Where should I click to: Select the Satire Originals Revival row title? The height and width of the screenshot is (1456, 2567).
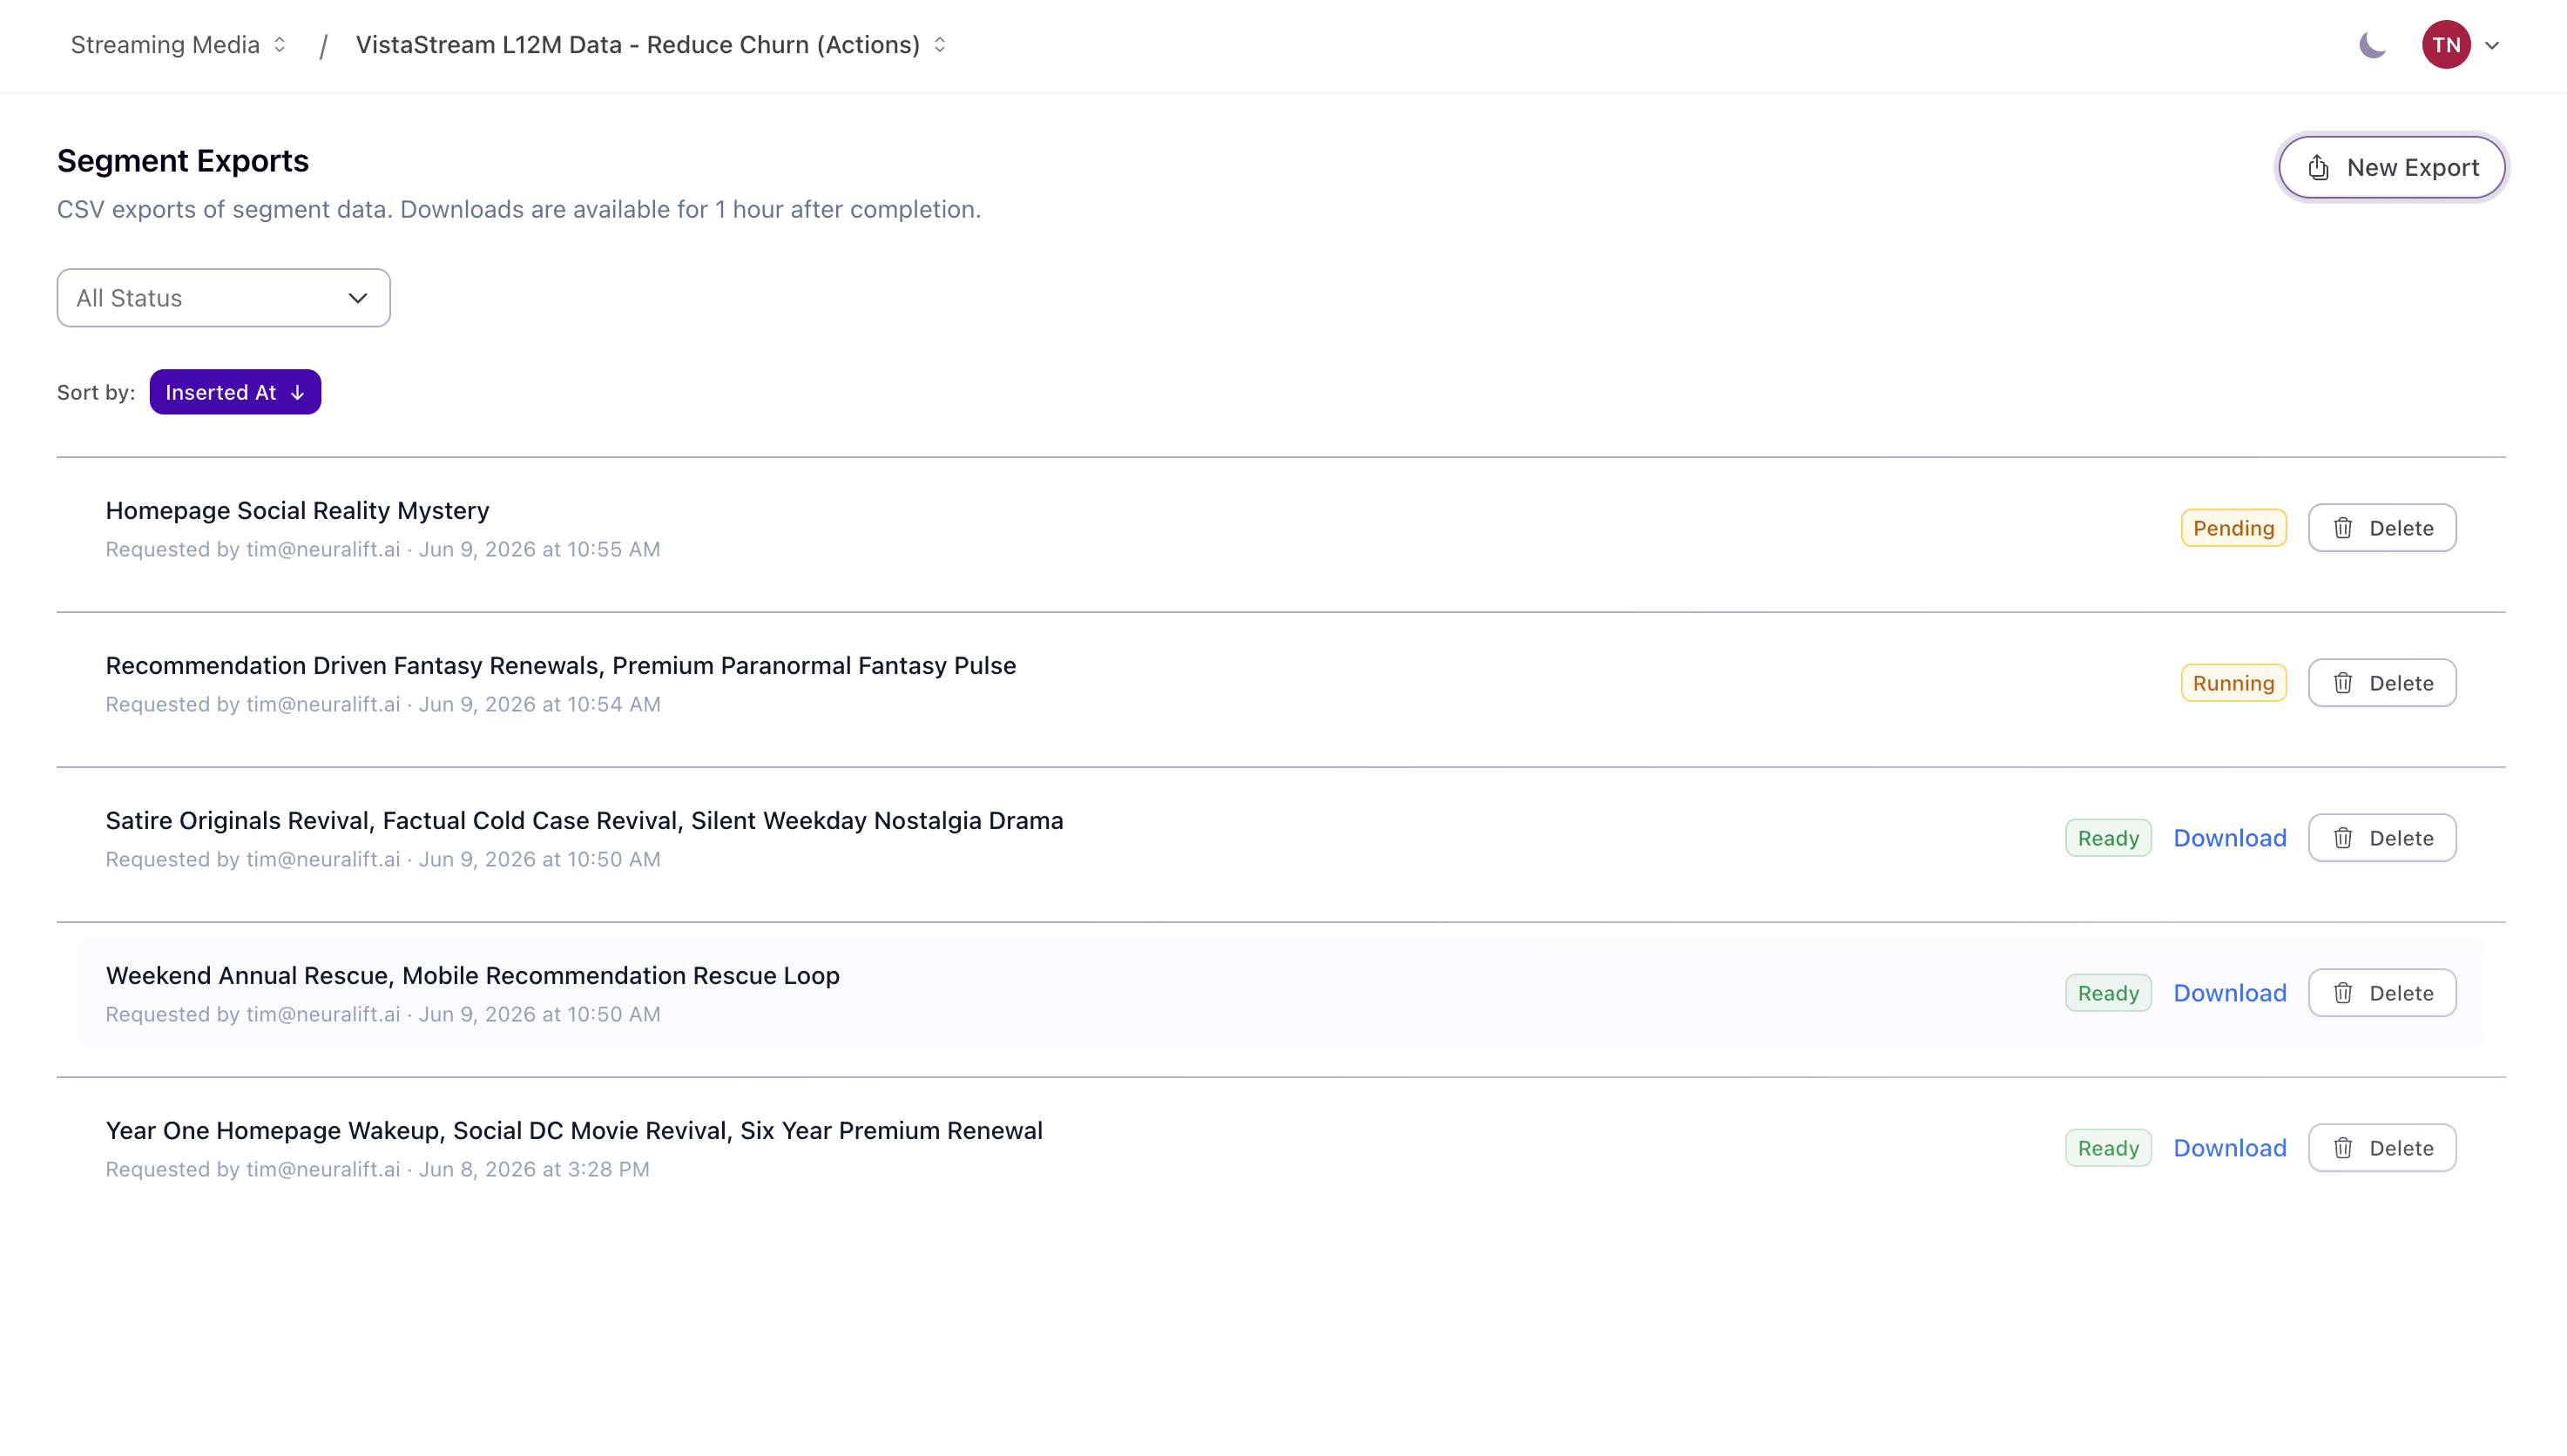(584, 821)
